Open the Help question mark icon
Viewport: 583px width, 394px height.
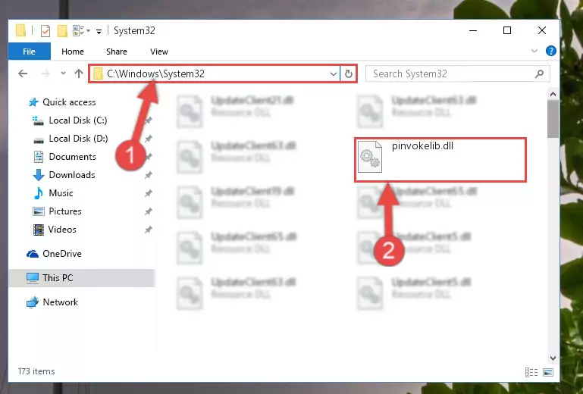[550, 51]
